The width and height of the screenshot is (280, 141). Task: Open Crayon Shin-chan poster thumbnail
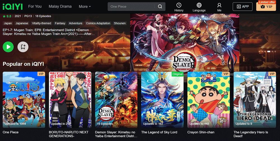(x=209, y=99)
